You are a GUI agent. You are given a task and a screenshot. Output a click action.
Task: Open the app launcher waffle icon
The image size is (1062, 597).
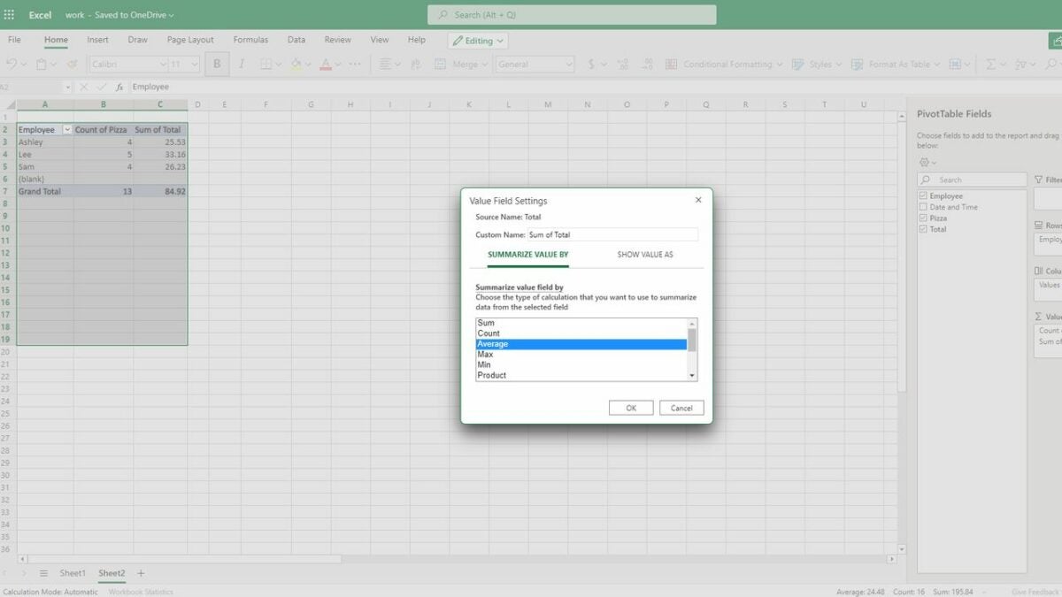(10, 15)
